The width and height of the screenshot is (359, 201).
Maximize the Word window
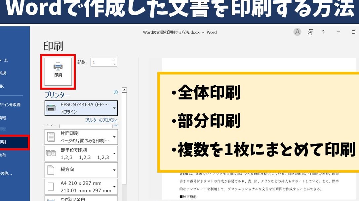tap(353, 32)
